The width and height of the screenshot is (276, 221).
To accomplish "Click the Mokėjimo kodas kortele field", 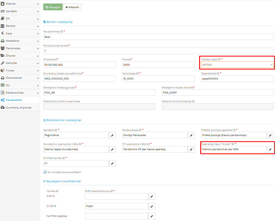I will (217, 93).
